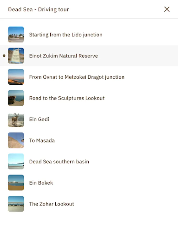Choose the Ein Gedi ibex thumbnail
Image resolution: width=178 pixels, height=238 pixels.
(16, 119)
